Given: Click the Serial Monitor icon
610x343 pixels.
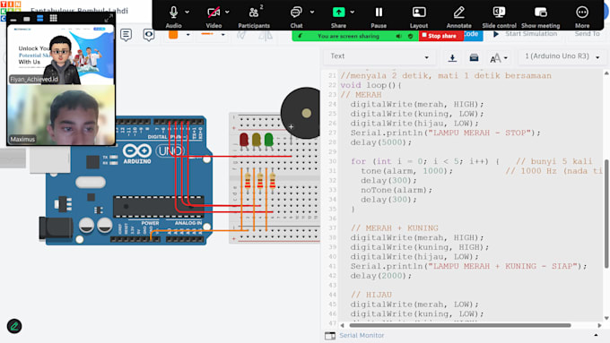Looking at the screenshot, I should click(x=330, y=336).
